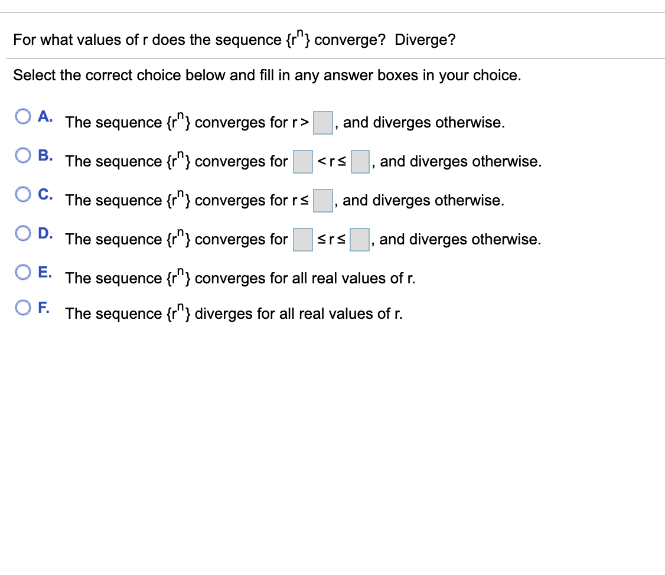This screenshot has width=665, height=575.
Task: Click the answer box after r ≤ in choice C
Action: [x=322, y=201]
